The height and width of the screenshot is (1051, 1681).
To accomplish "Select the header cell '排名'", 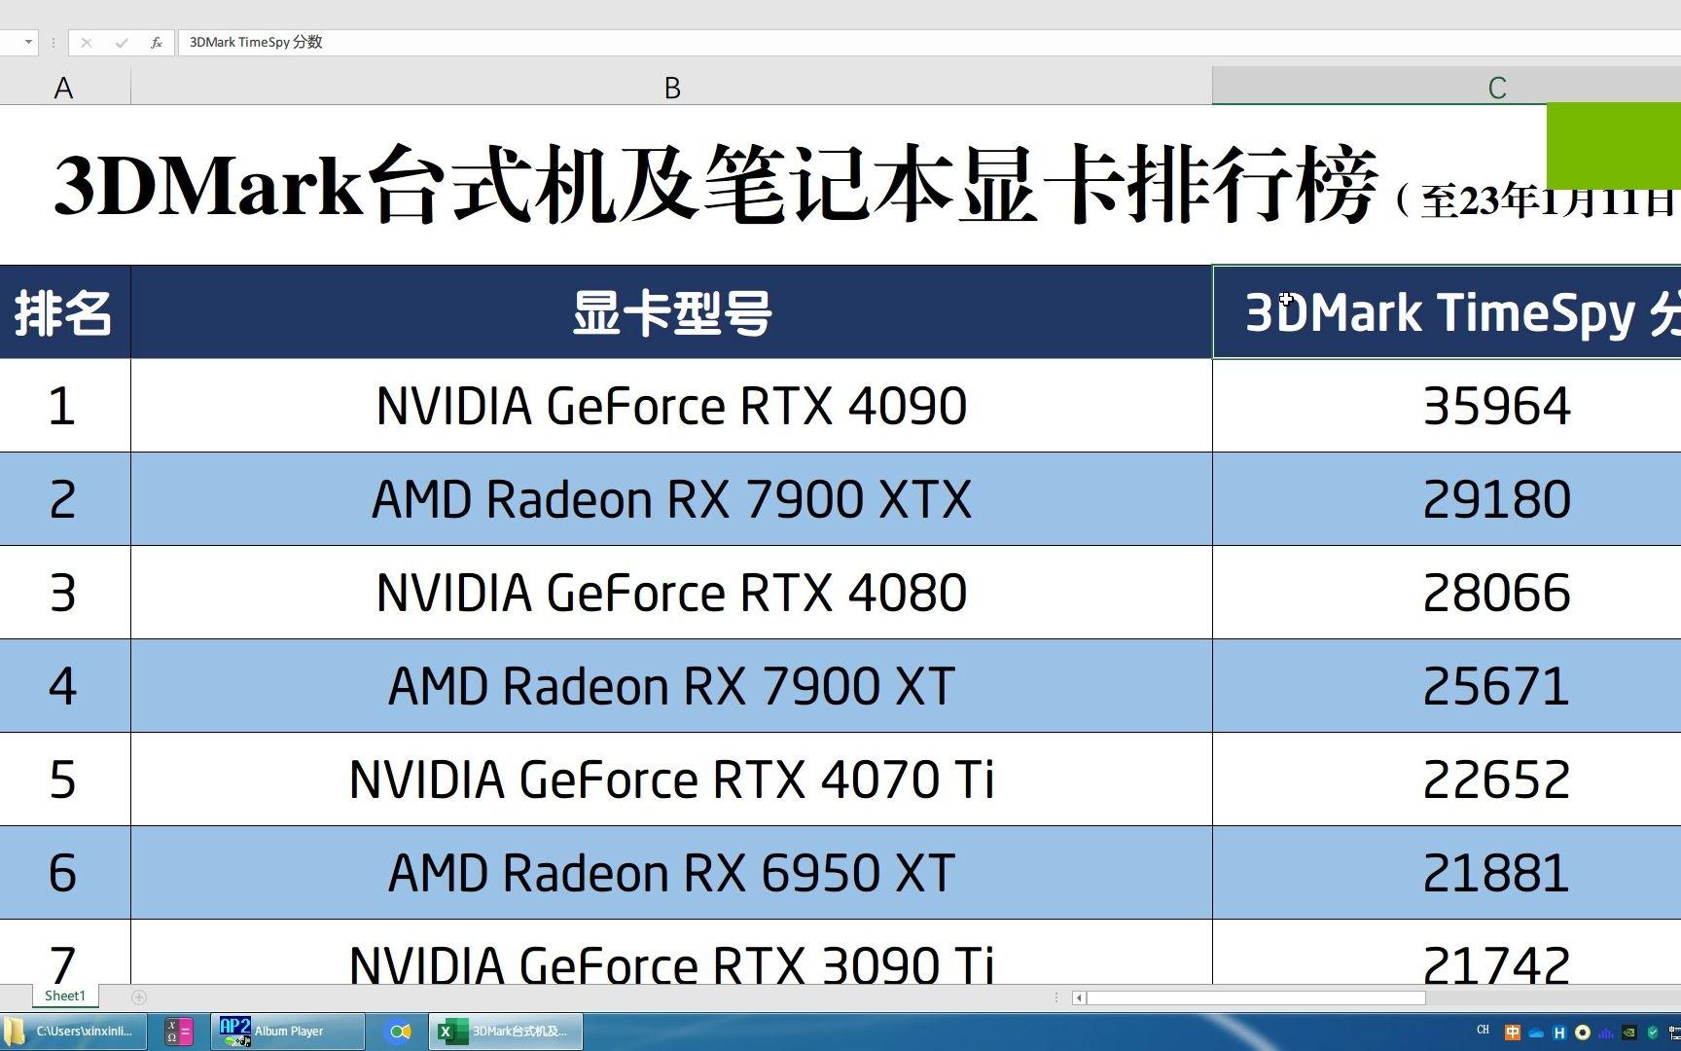I will [64, 312].
